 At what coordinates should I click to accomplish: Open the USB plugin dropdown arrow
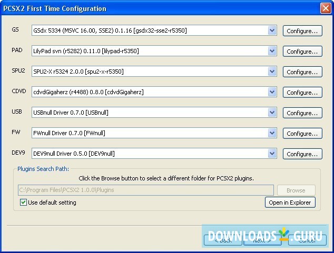coord(272,113)
